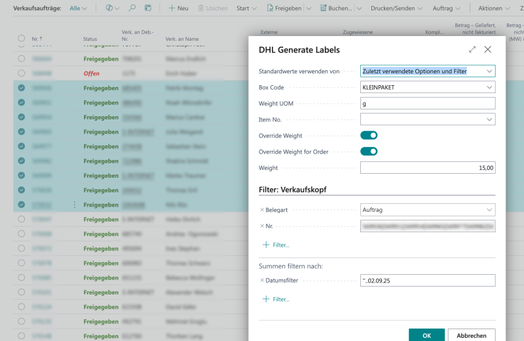Click the Verk. an Name column header

click(182, 39)
